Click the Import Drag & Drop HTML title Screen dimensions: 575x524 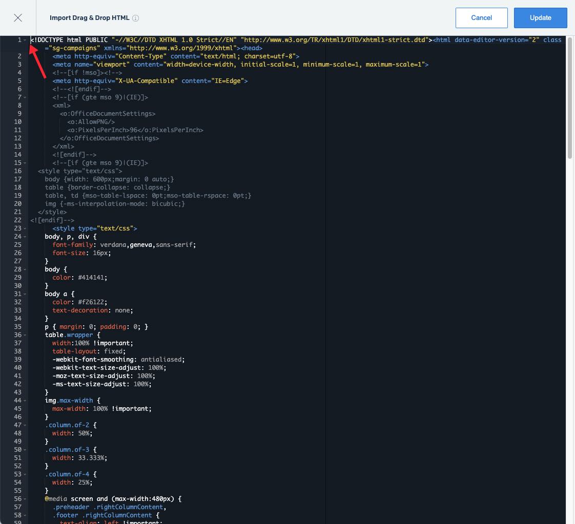tap(90, 17)
